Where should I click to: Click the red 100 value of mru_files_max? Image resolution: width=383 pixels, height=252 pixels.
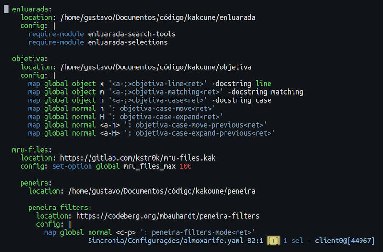pos(185,166)
